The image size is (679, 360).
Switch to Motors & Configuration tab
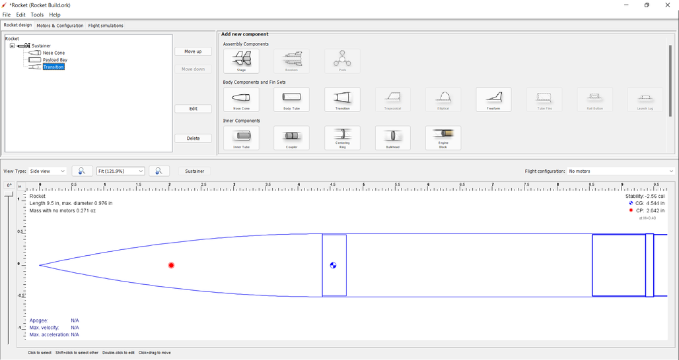click(60, 26)
